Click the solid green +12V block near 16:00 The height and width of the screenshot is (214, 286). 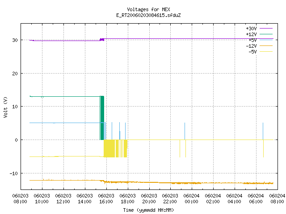pyautogui.click(x=102, y=118)
